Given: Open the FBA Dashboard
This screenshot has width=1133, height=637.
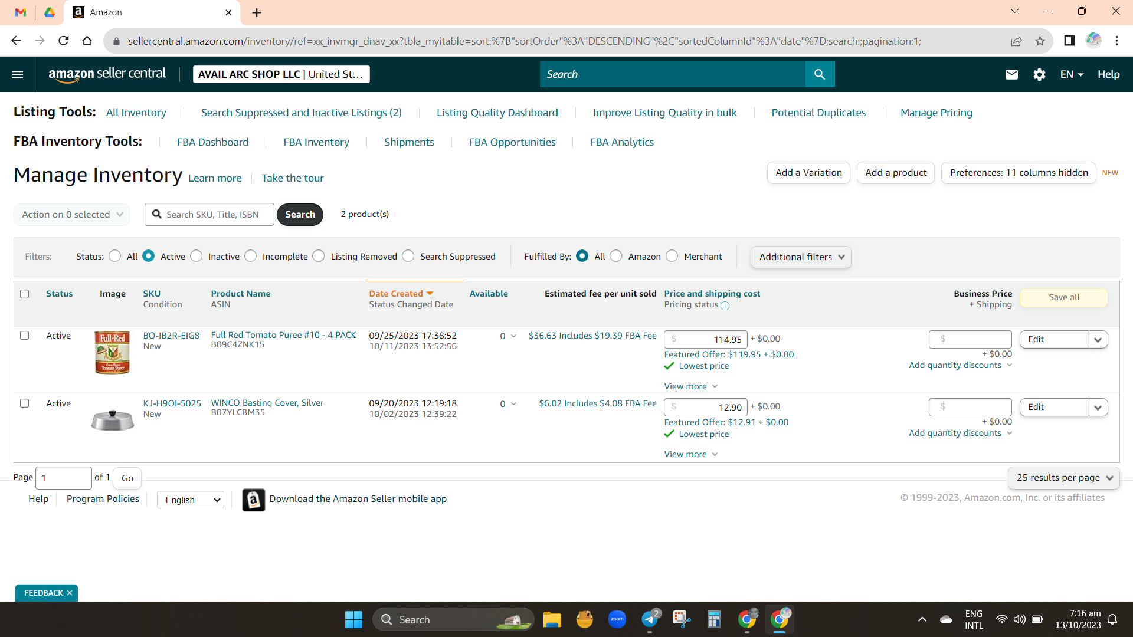Looking at the screenshot, I should click(x=213, y=142).
